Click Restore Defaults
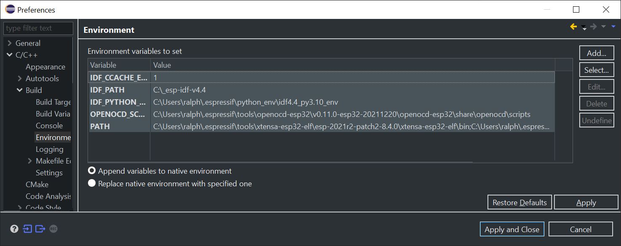The width and height of the screenshot is (621, 246). pos(519,202)
